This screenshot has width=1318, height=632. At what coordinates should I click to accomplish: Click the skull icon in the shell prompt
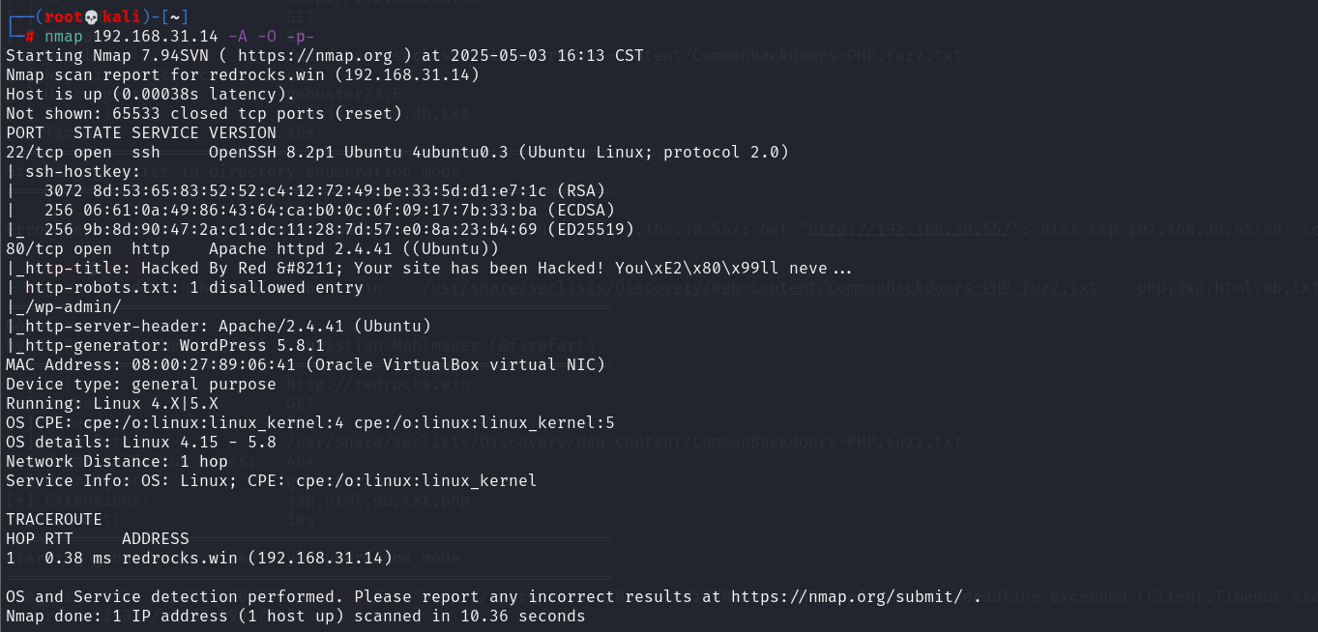tap(93, 16)
